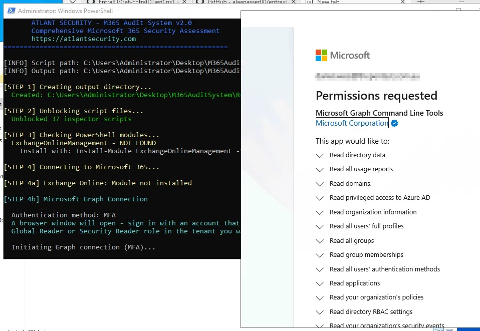Expand the Read directory data permission
The width and height of the screenshot is (480, 331).
point(320,155)
